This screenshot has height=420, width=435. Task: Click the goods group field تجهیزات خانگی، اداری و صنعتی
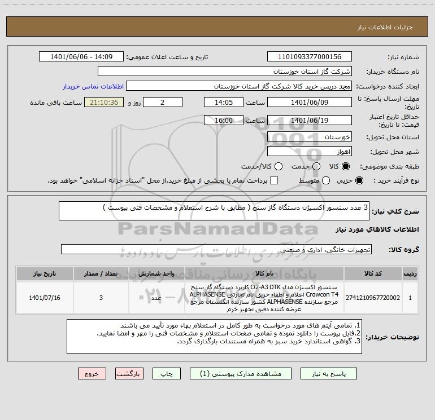[x=216, y=249]
